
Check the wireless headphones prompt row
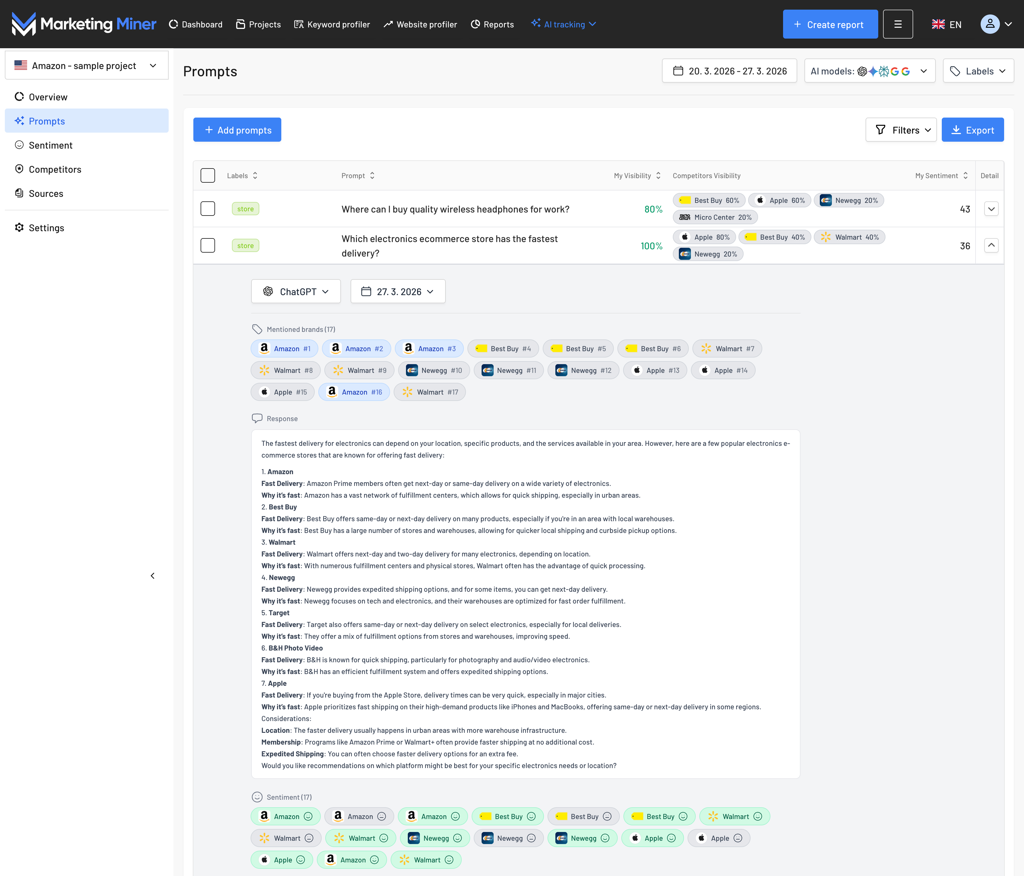pos(208,209)
